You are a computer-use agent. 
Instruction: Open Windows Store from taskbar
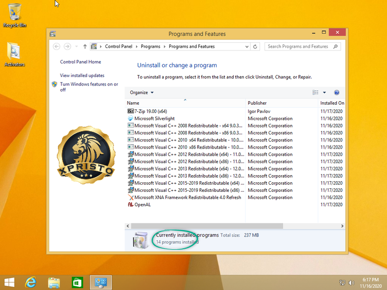pyautogui.click(x=77, y=282)
